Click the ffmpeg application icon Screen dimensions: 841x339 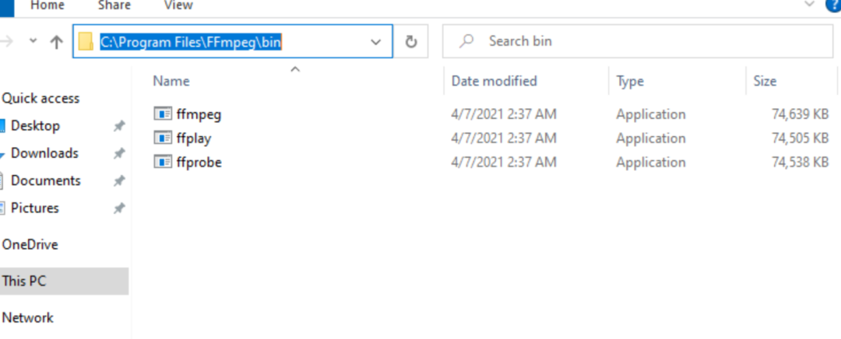click(163, 114)
